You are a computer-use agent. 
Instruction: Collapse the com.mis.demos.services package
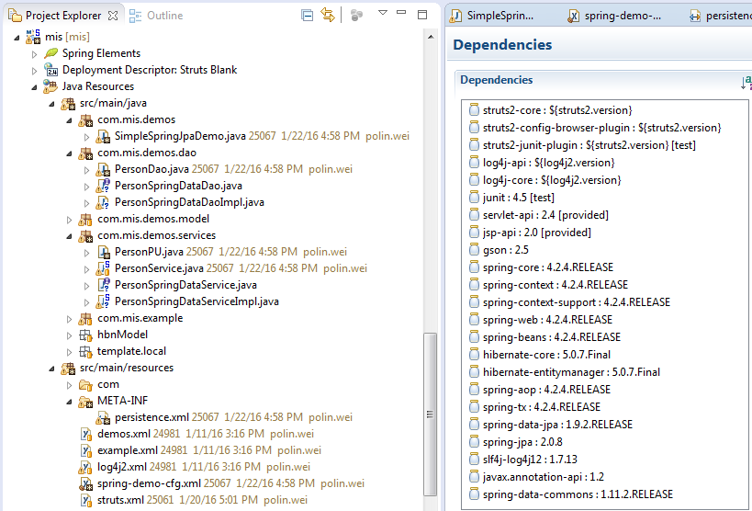click(69, 236)
